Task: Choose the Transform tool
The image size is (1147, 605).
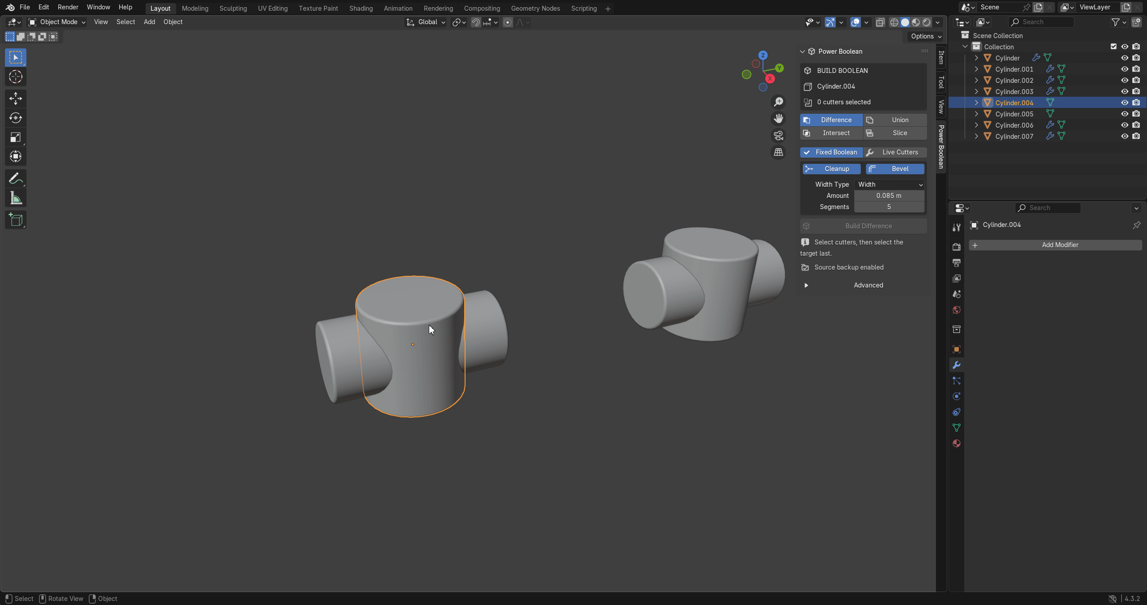Action: [16, 156]
